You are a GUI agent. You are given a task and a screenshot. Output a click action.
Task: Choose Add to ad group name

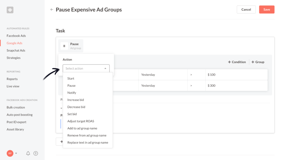(82, 128)
